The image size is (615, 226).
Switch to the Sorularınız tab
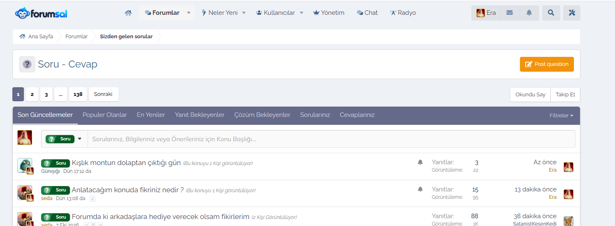(x=315, y=115)
